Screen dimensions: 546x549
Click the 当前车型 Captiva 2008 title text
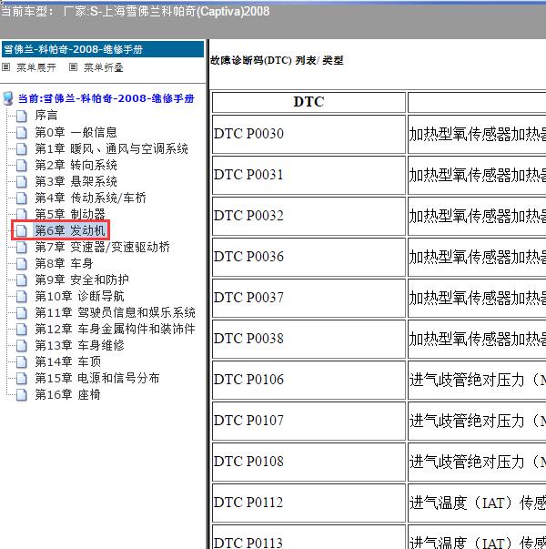135,11
